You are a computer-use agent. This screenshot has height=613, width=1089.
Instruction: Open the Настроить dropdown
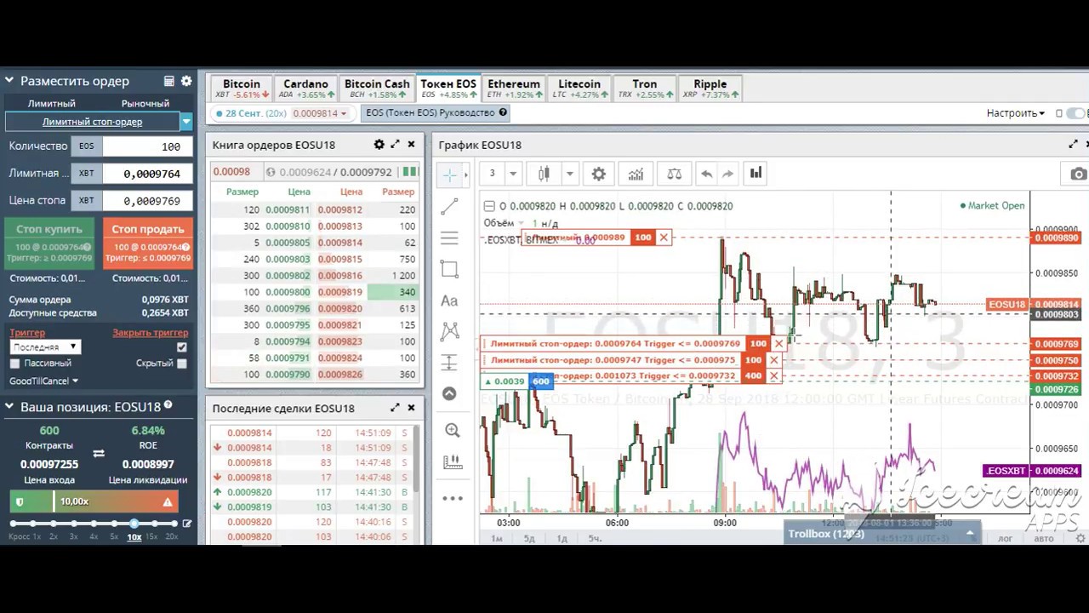pos(1015,113)
